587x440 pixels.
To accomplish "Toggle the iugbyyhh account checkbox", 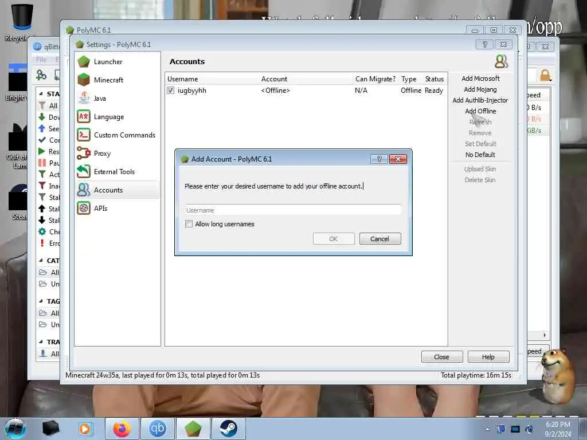I will coord(171,91).
